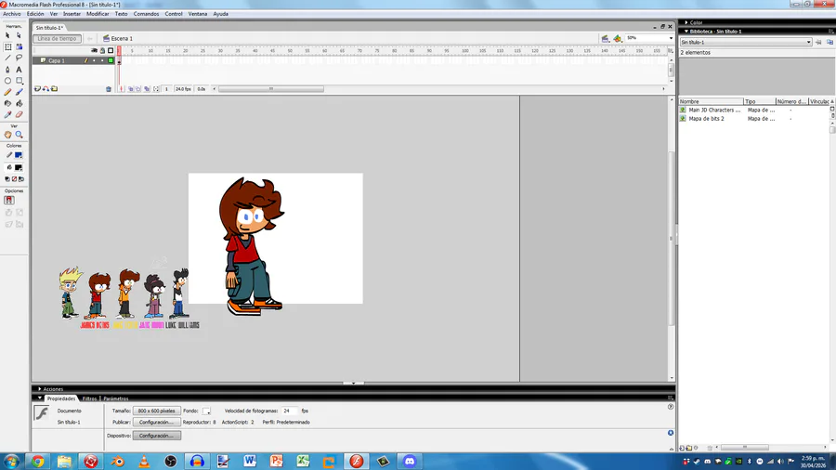Click the Dispositivo Configuración button
Viewport: 836px width, 470px height.
pos(156,436)
